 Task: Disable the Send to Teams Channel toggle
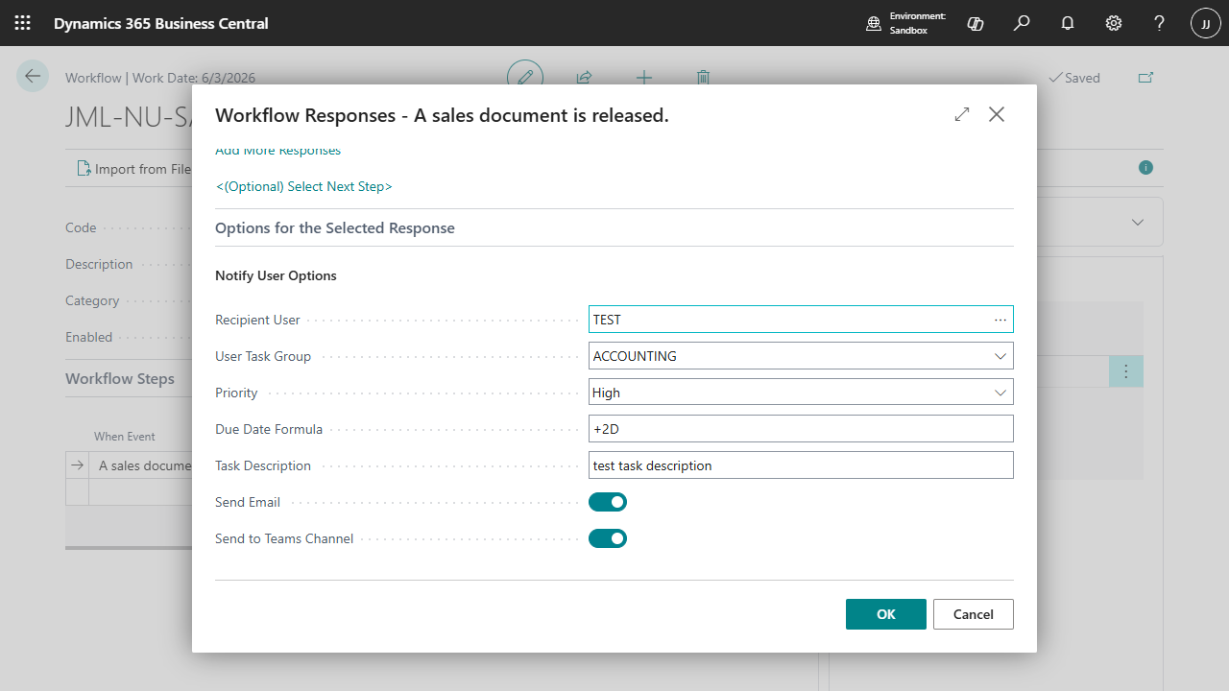pyautogui.click(x=607, y=538)
